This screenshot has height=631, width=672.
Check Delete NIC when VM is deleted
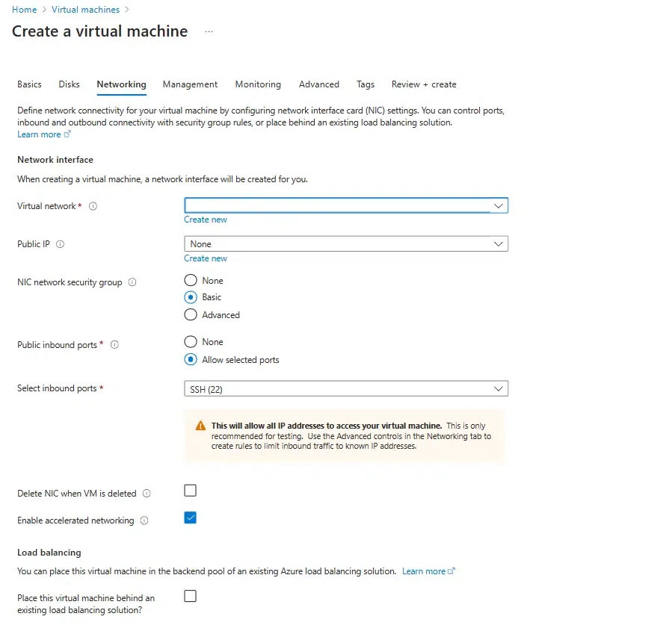click(191, 491)
